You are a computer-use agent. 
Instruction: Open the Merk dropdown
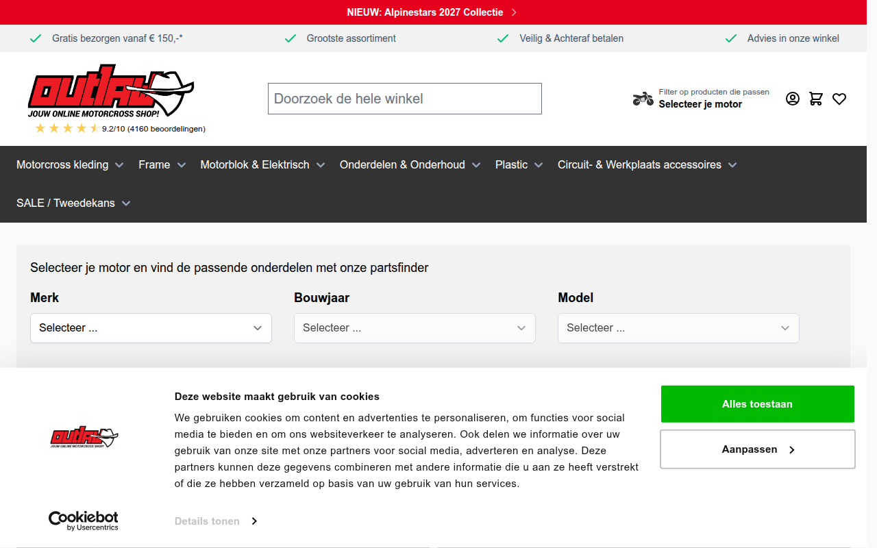pos(151,328)
